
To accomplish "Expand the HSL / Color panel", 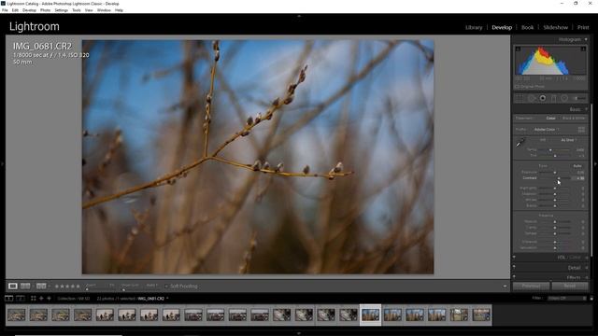I will click(x=587, y=258).
